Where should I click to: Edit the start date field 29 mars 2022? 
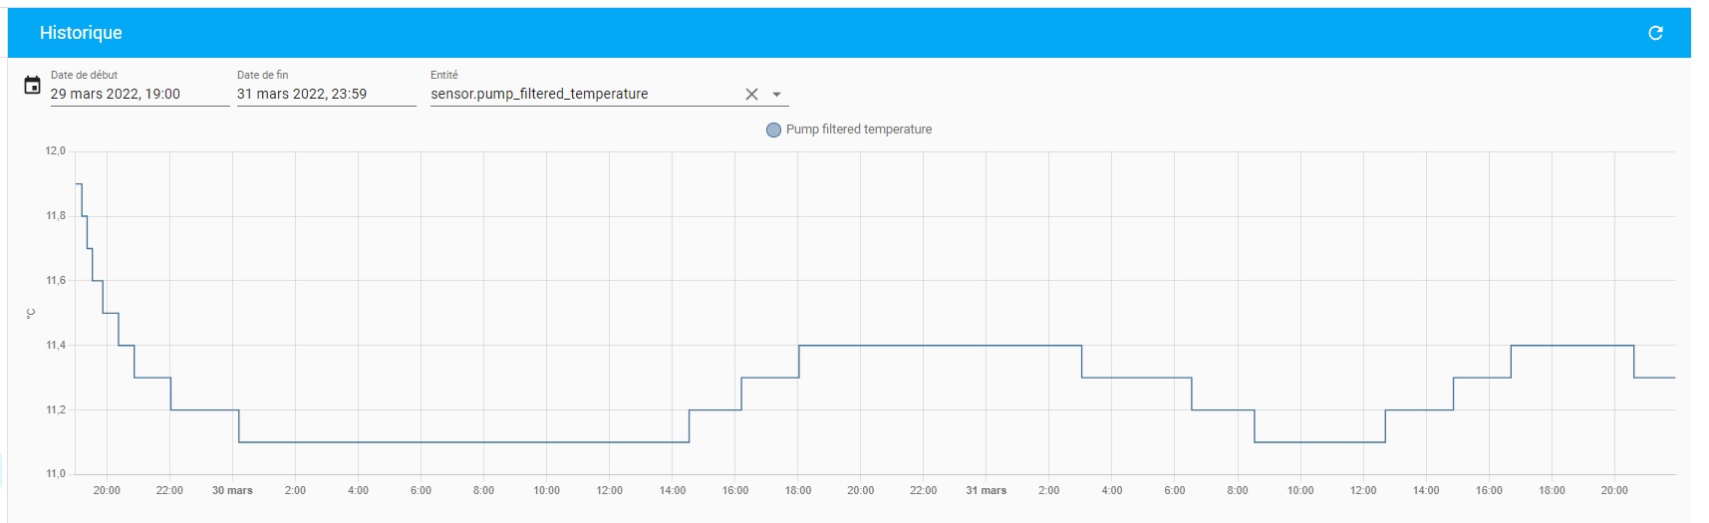coord(140,94)
